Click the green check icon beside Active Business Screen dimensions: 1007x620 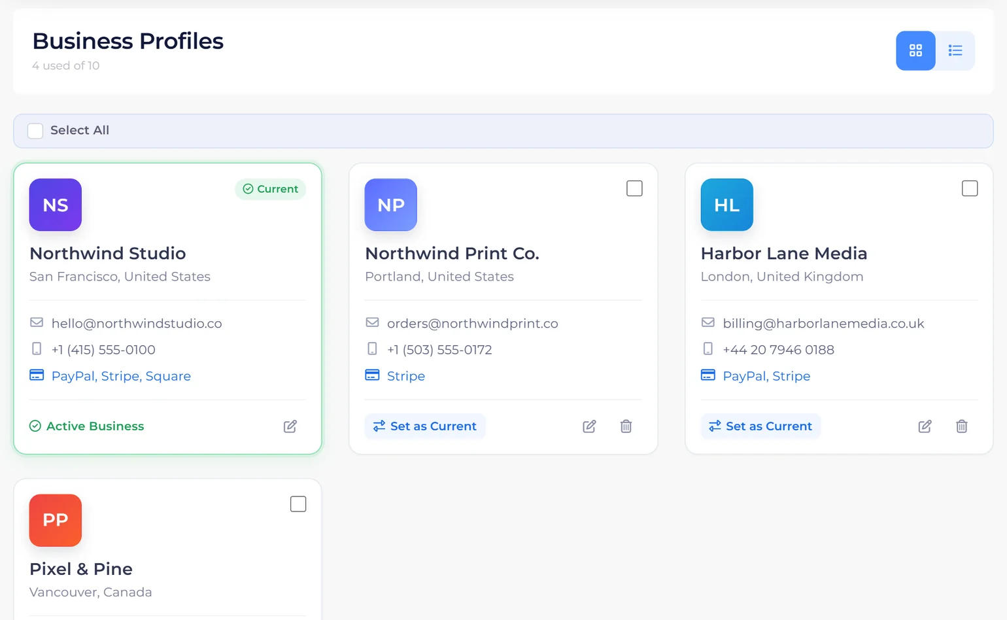pos(35,426)
